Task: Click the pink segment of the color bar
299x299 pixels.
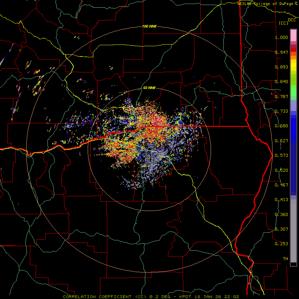Action: [x=293, y=36]
